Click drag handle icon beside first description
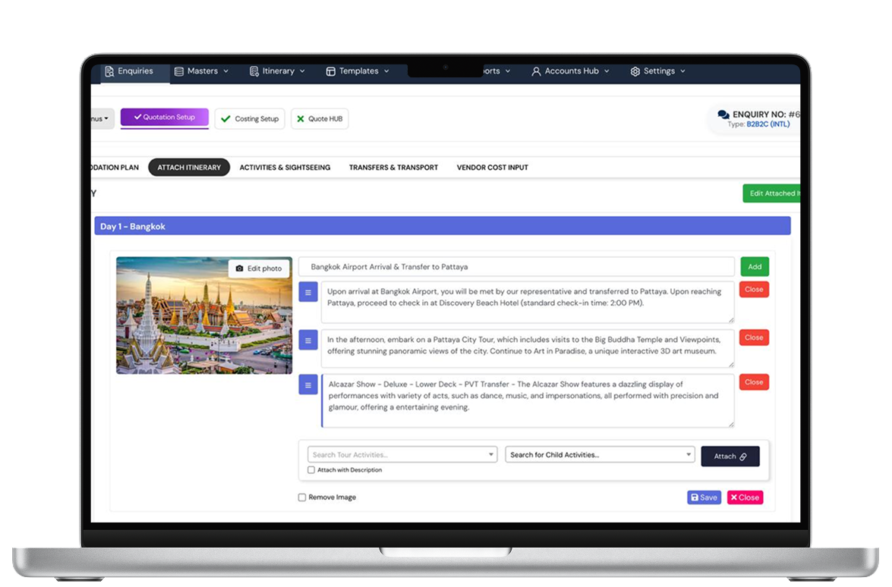 point(307,292)
